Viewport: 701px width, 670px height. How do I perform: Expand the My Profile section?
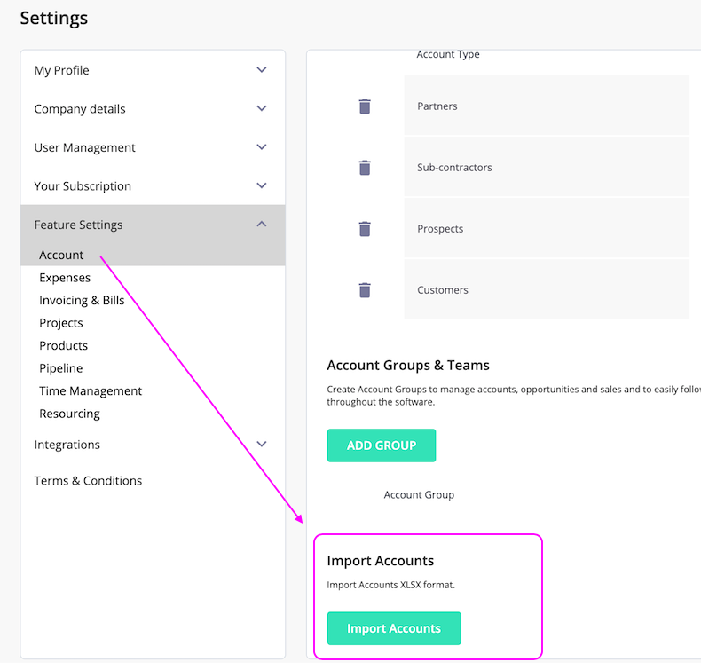point(261,70)
